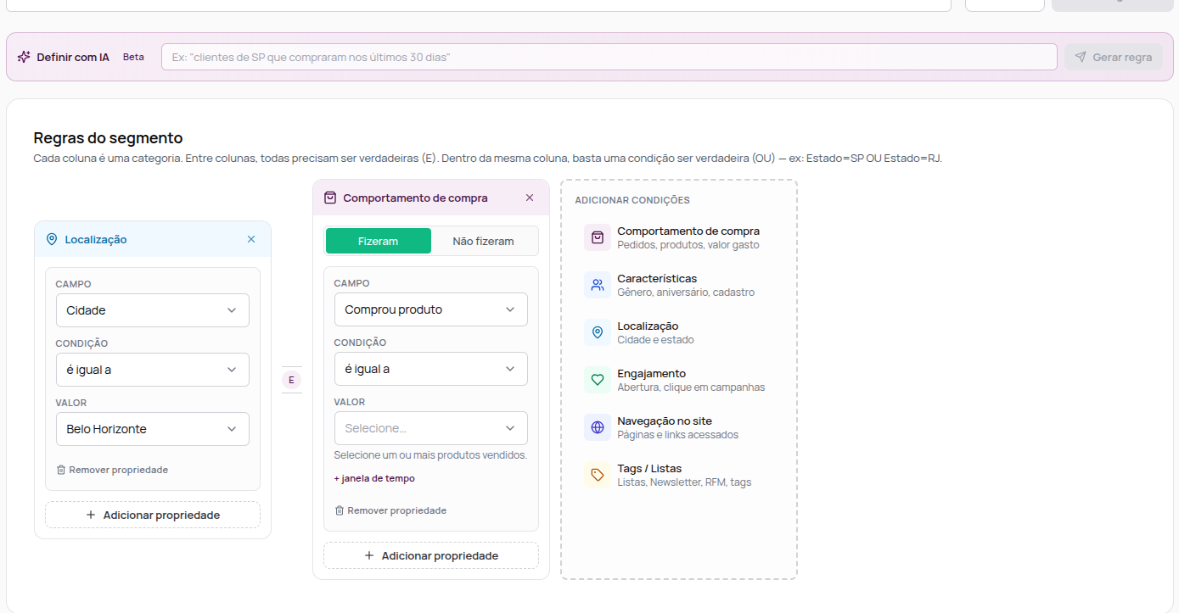Screen dimensions: 1179x613
Task: Add Navegação no site condition
Action: click(679, 427)
